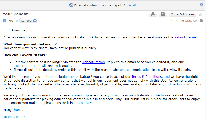This screenshot has width=206, height=120.
Task: Click the blue help question mark icon
Action: pos(201,5)
